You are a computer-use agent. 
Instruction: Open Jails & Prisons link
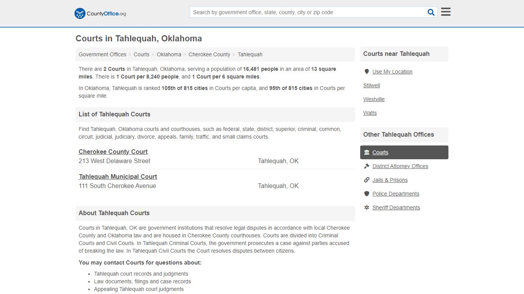[390, 180]
